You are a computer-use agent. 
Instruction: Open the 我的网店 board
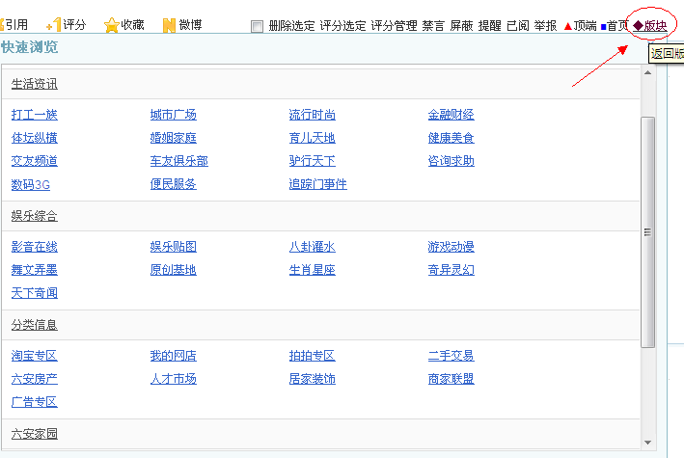tap(174, 356)
